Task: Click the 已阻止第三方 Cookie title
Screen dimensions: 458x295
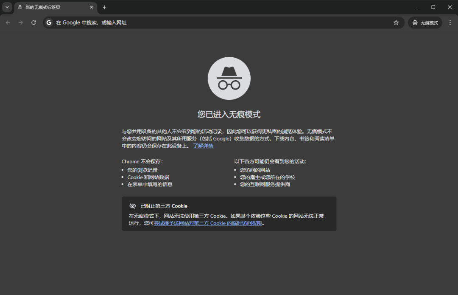Action: [x=164, y=206]
